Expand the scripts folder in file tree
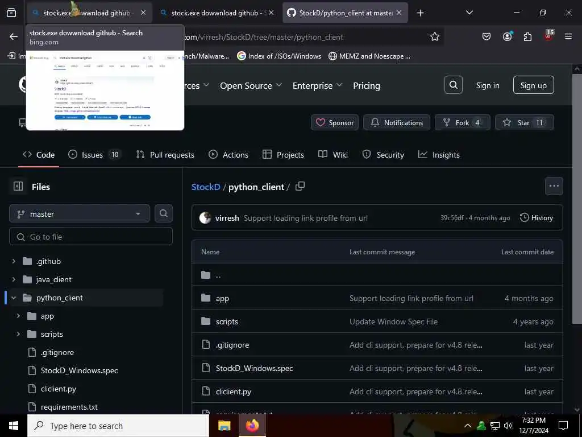This screenshot has width=582, height=437. (x=18, y=334)
